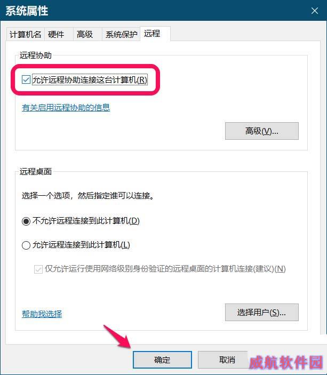Open the 帮助我选择 link
The image size is (327, 375).
pos(42,314)
